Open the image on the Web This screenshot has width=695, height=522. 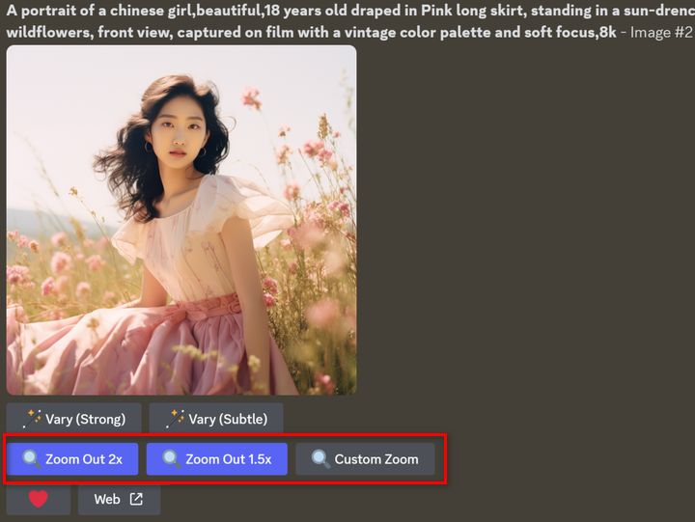120,500
